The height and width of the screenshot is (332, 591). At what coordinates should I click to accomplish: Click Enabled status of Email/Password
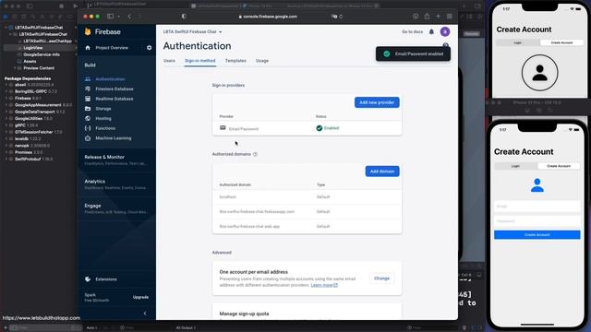point(328,128)
